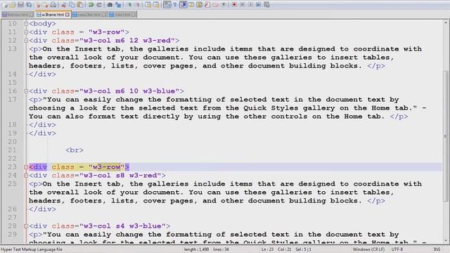Click the 'length : 1,499' status entry
Screen dimensions: 450x253
pyautogui.click(x=197, y=249)
